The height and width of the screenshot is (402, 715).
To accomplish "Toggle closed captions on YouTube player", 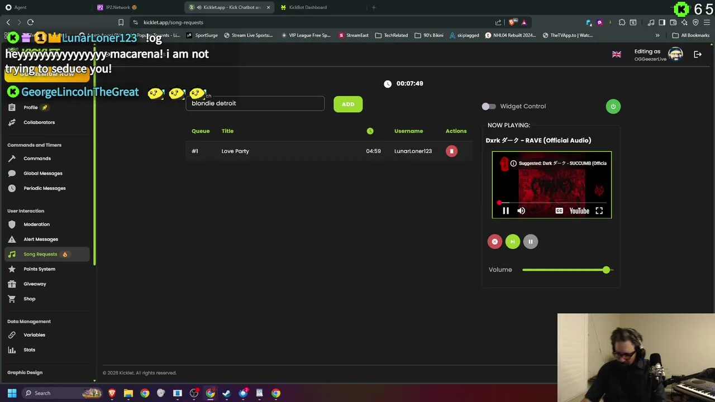I will [559, 211].
